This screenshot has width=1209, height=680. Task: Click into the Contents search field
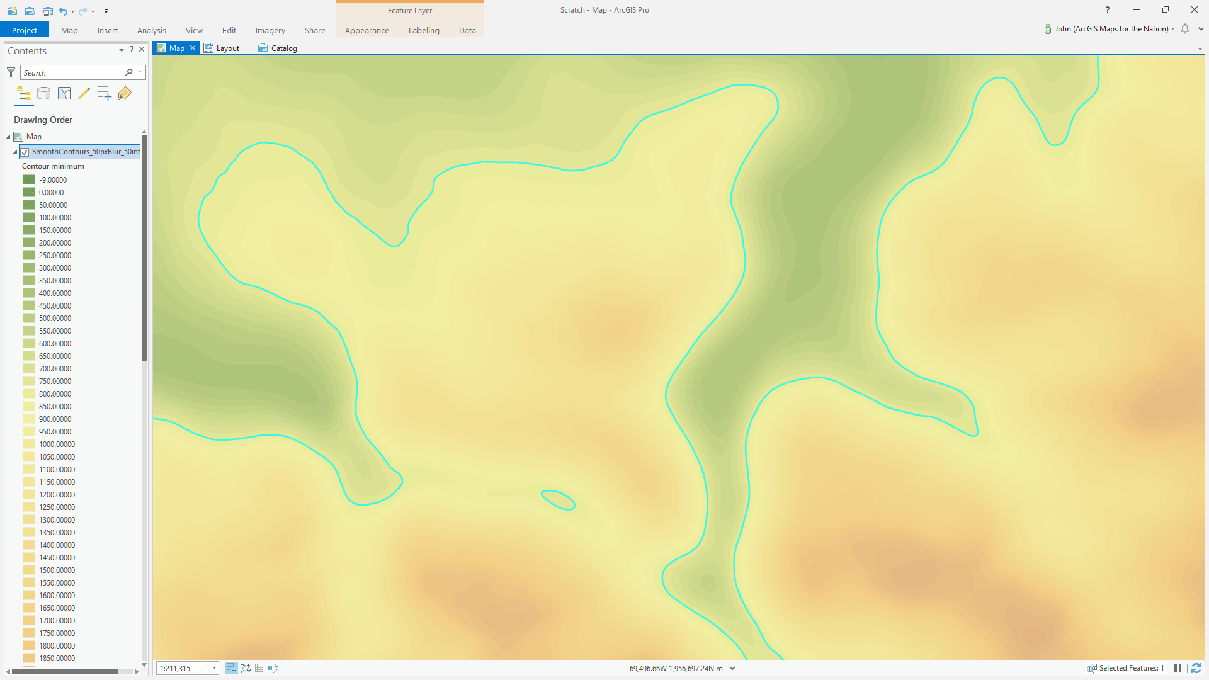click(x=72, y=72)
